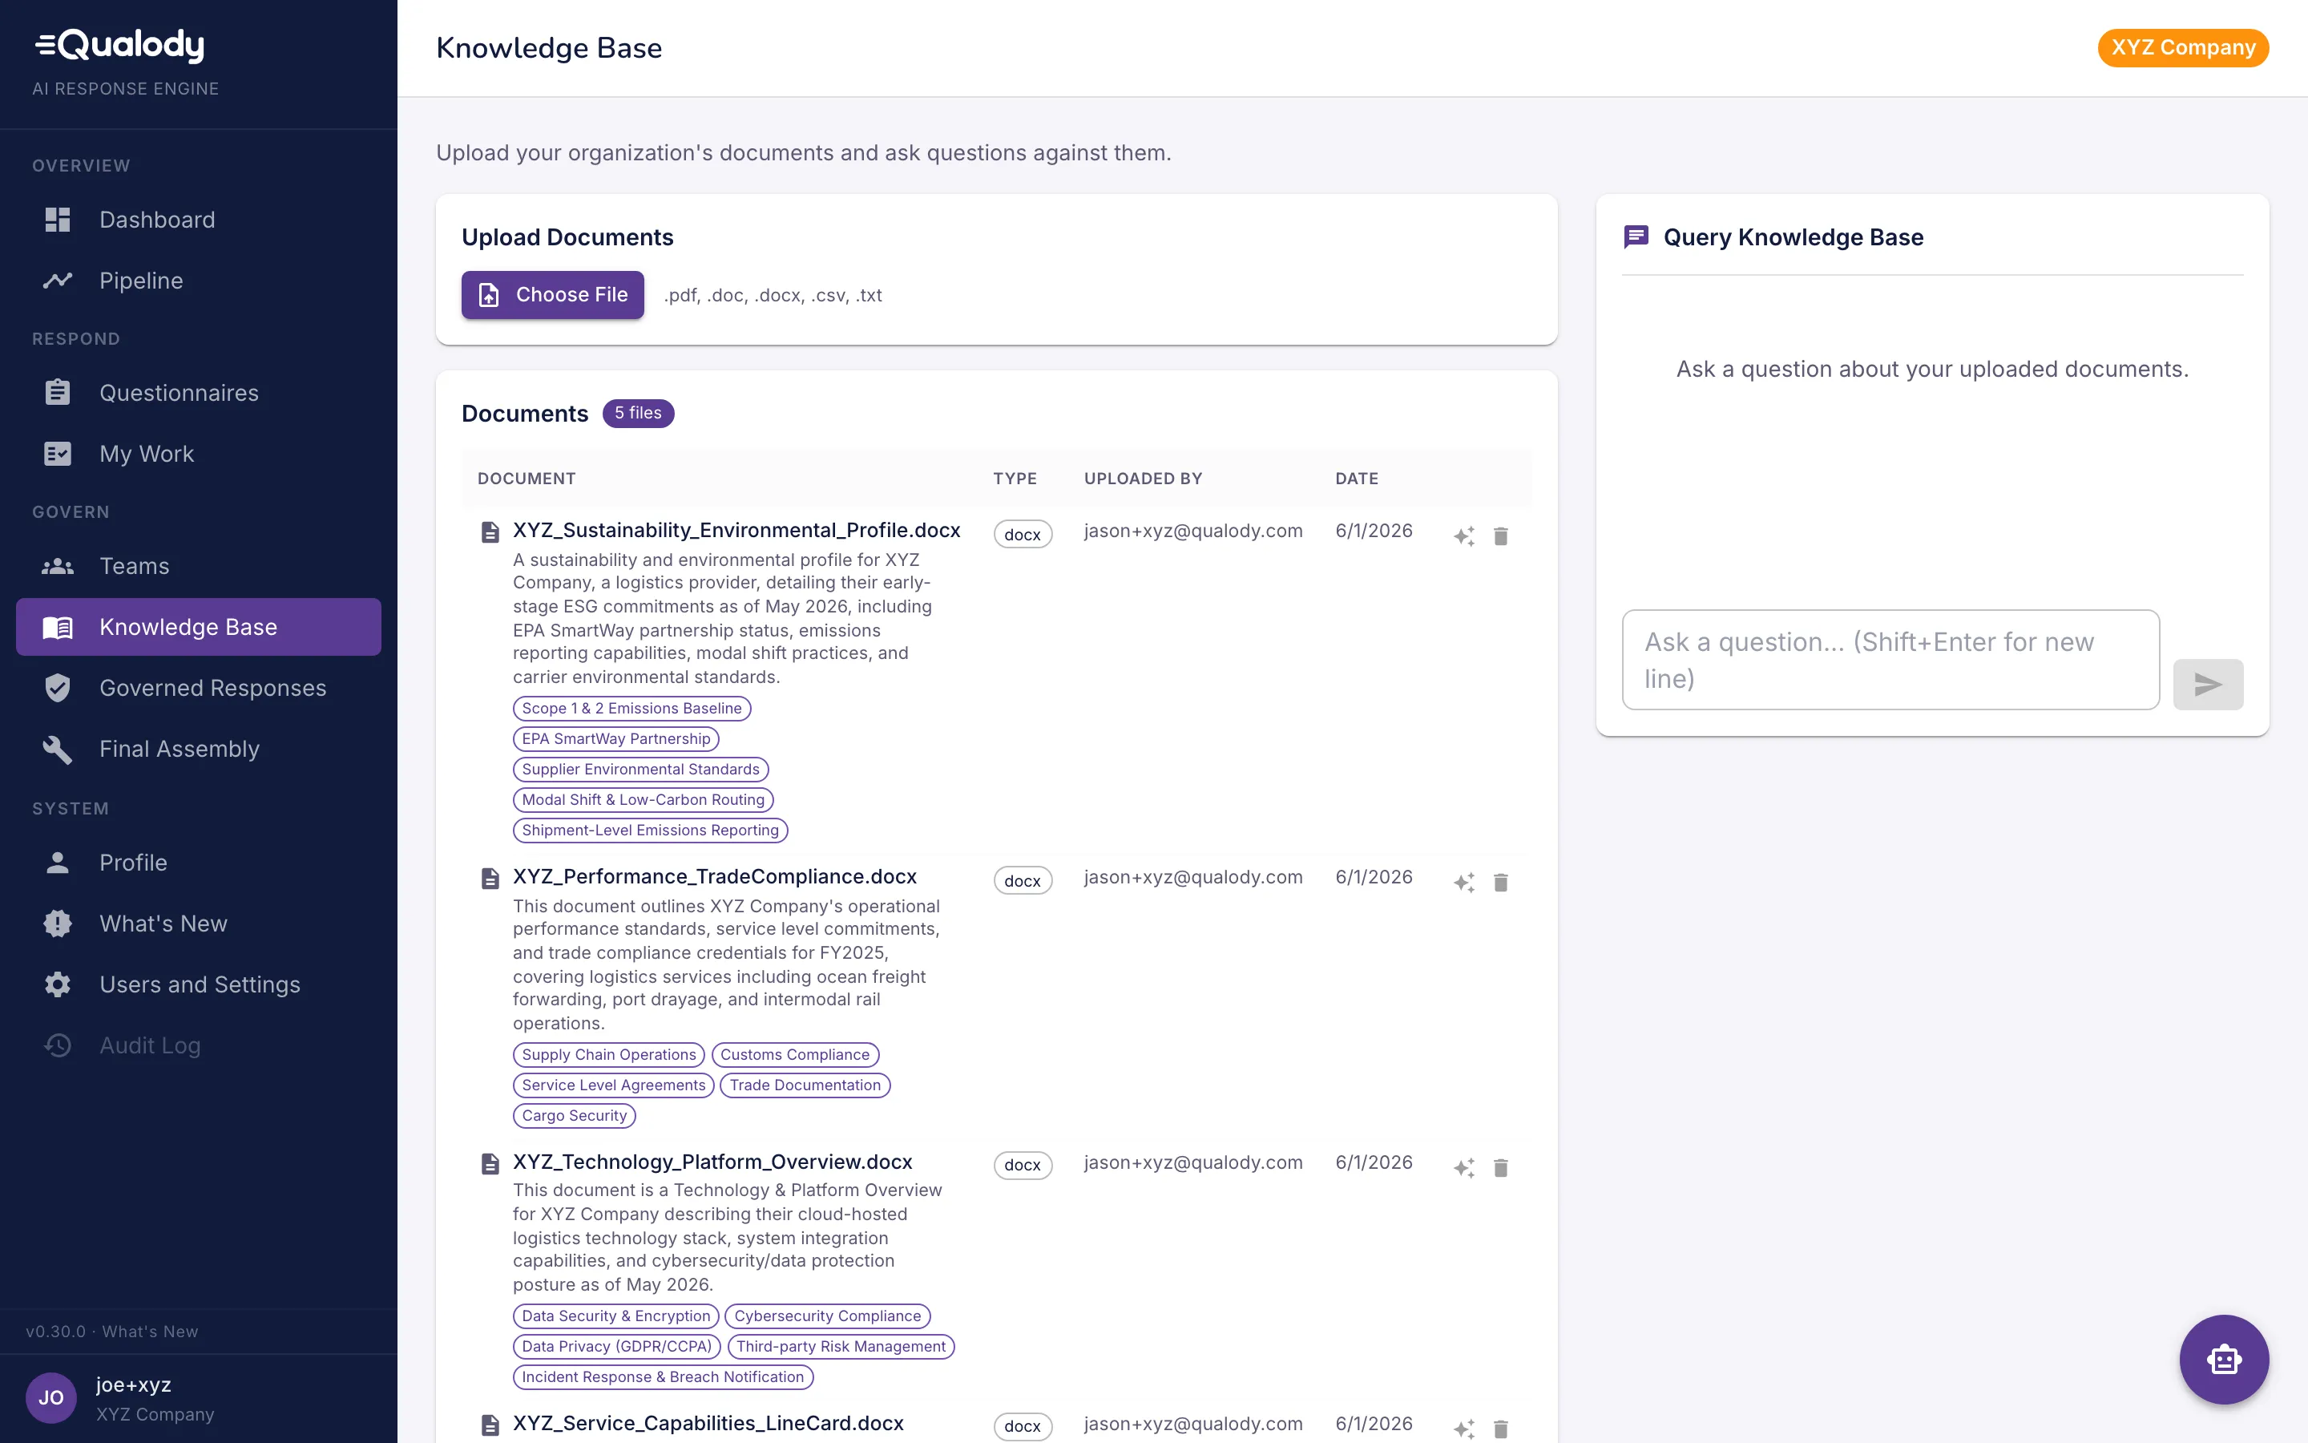Open XYZ_Service_Capabilities_LineCard.docx

708,1424
